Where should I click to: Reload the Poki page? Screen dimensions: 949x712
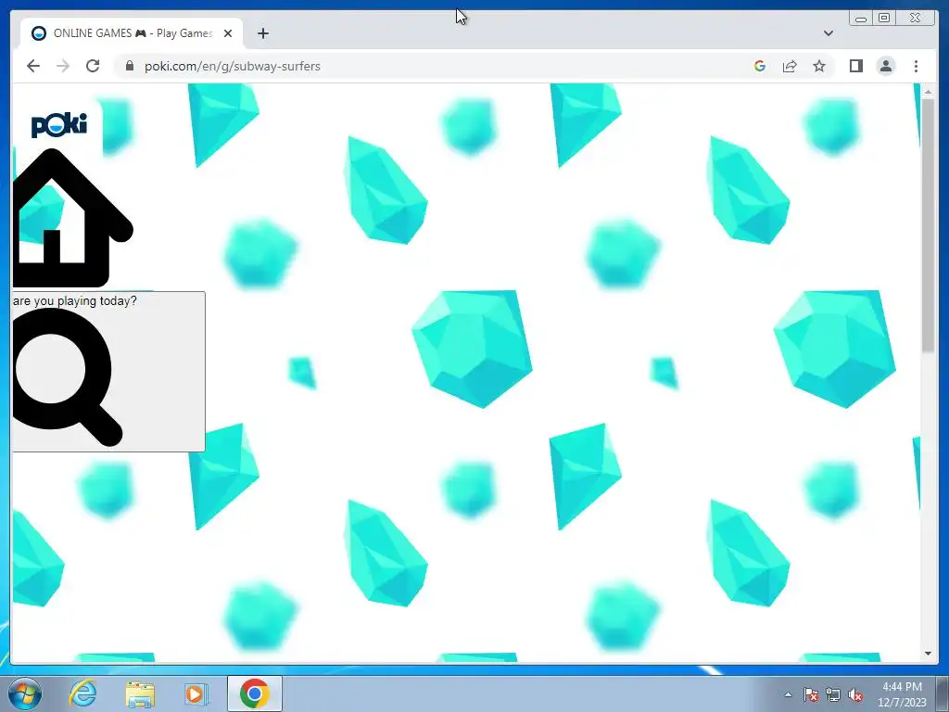pos(93,66)
